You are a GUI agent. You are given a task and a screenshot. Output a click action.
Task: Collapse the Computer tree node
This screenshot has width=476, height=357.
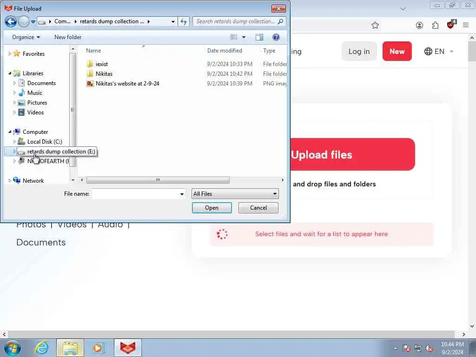pyautogui.click(x=10, y=132)
